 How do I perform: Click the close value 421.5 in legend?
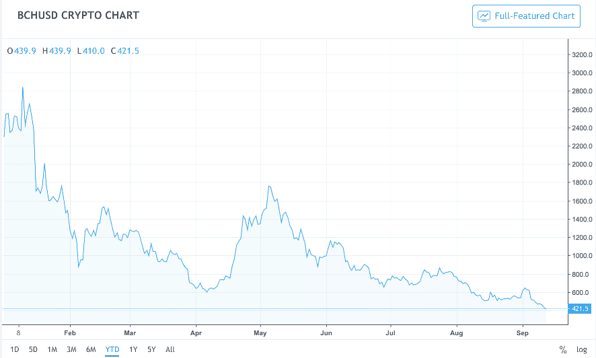click(x=128, y=51)
